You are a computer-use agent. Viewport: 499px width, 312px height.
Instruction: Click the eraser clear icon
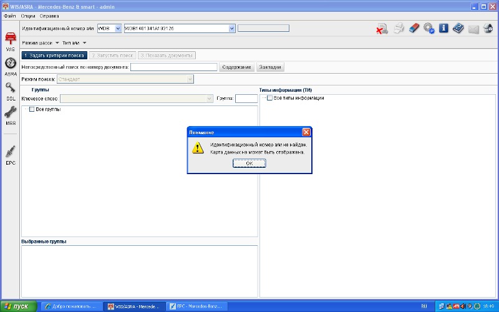[414, 28]
